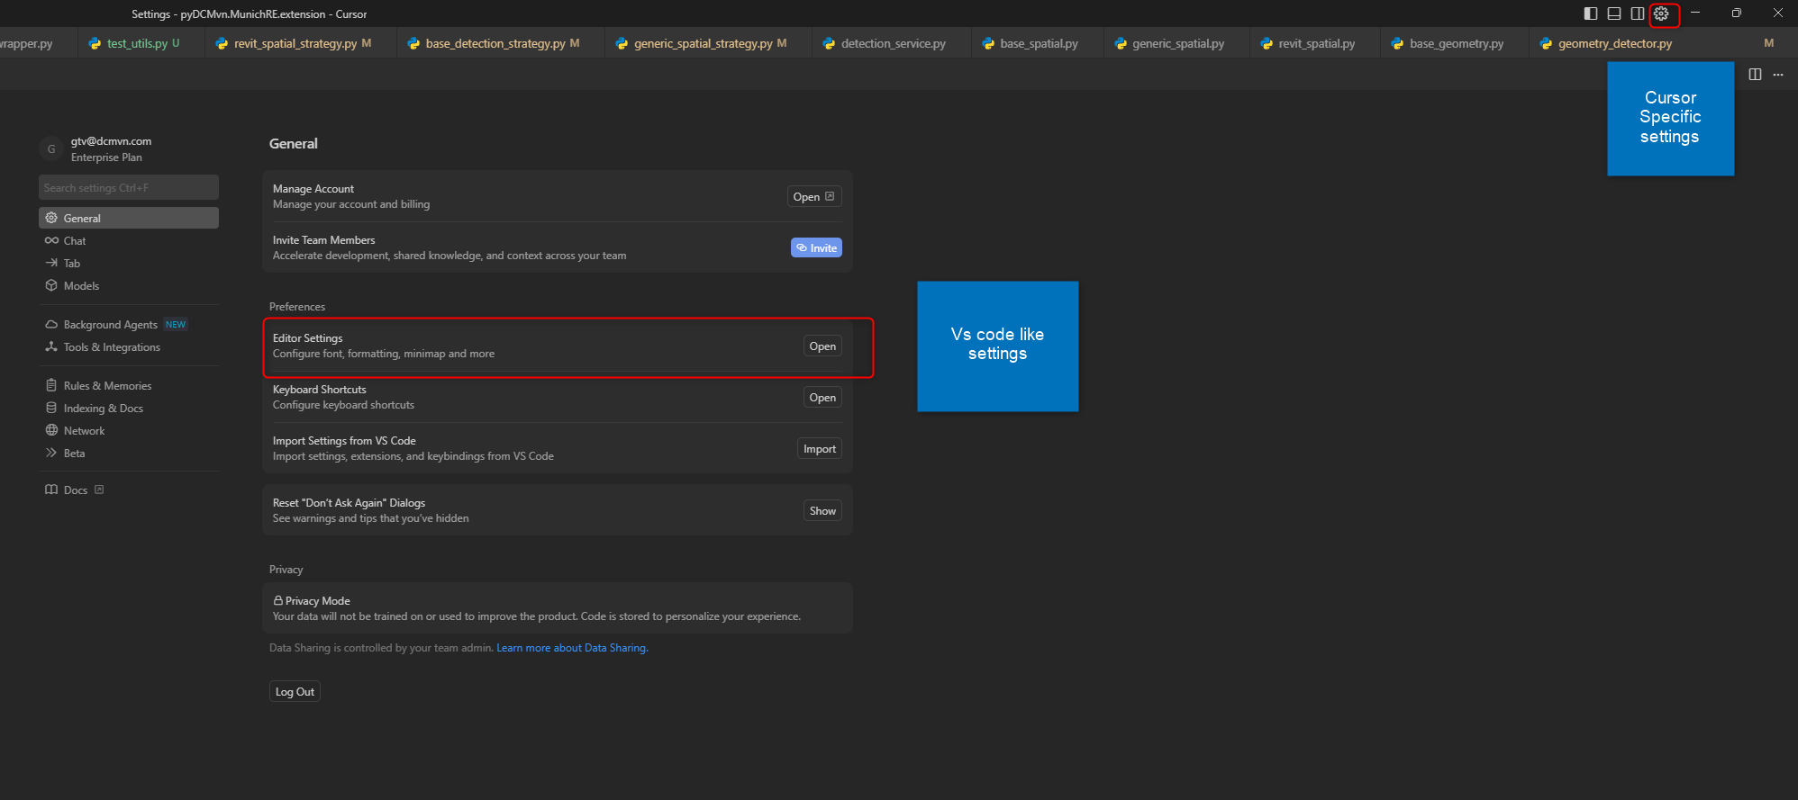The width and height of the screenshot is (1798, 800).
Task: Toggle bottom panel layout icon
Action: (1614, 13)
